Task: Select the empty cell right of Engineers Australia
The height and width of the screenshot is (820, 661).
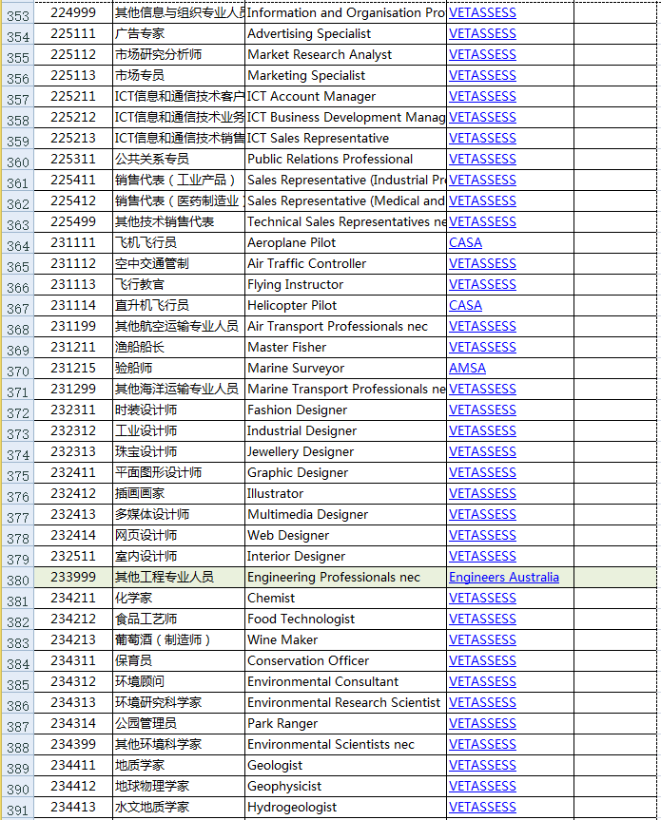Action: click(x=615, y=578)
